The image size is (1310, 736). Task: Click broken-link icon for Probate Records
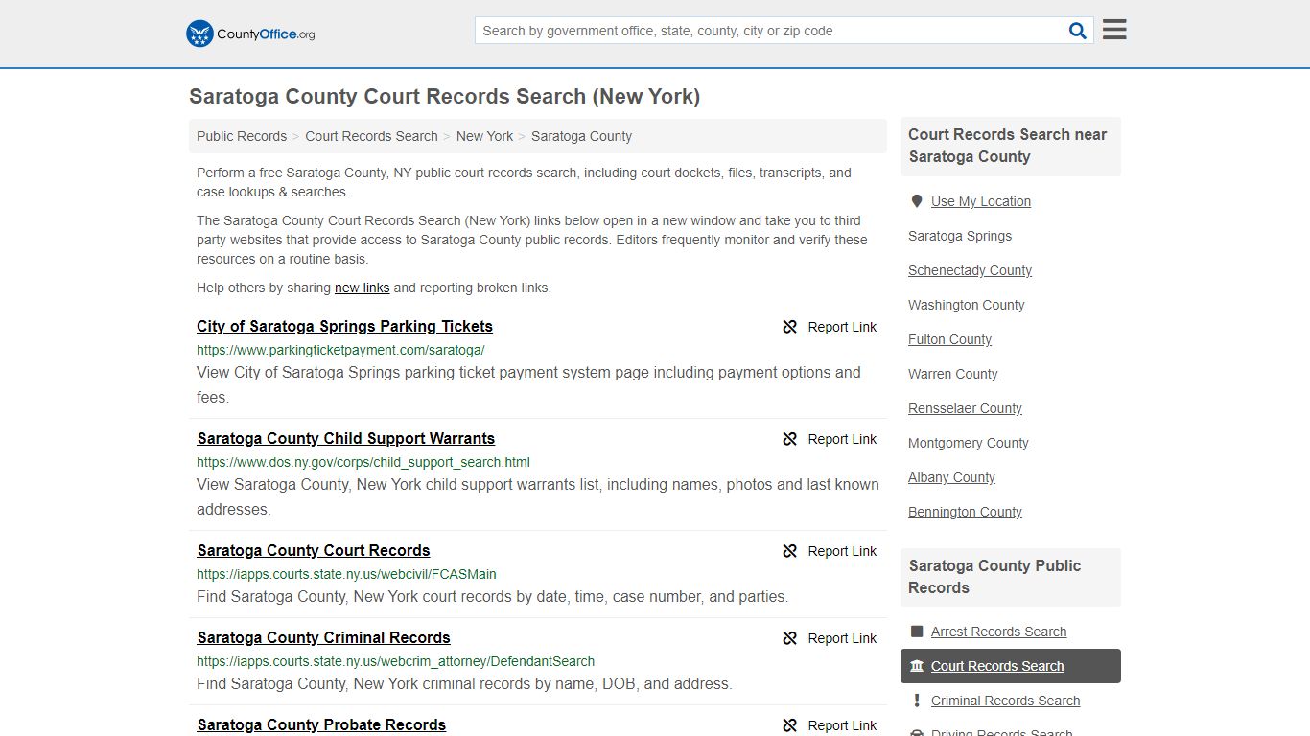point(789,725)
